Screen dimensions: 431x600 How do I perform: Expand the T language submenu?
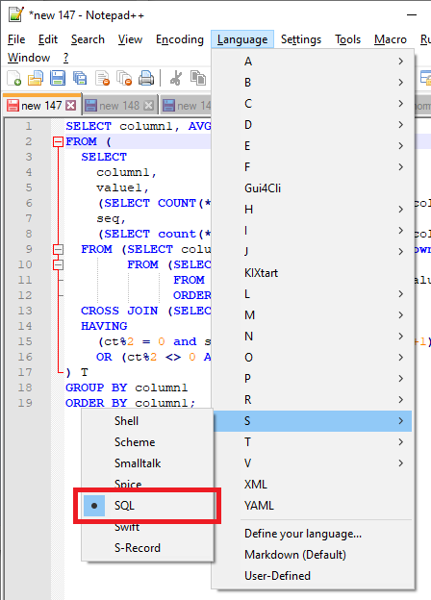pos(313,442)
